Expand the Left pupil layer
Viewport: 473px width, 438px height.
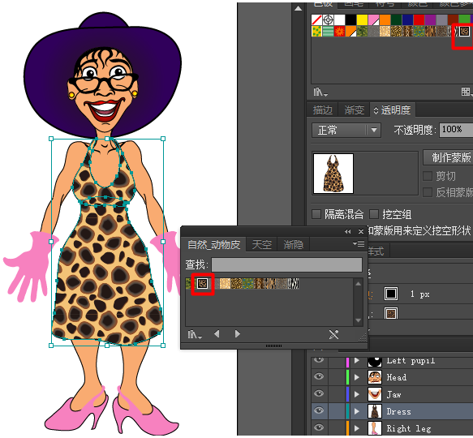point(357,360)
